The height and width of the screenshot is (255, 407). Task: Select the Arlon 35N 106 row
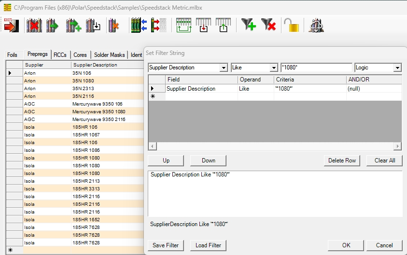(x=75, y=73)
